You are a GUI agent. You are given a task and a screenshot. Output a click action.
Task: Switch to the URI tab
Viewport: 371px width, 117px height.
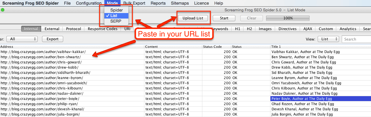pyautogui.click(x=127, y=29)
